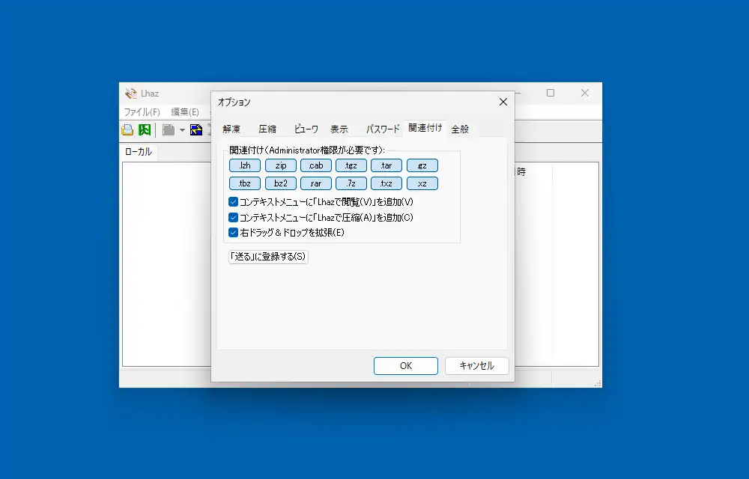Open the パスワード tab
749x479 pixels.
coord(383,129)
